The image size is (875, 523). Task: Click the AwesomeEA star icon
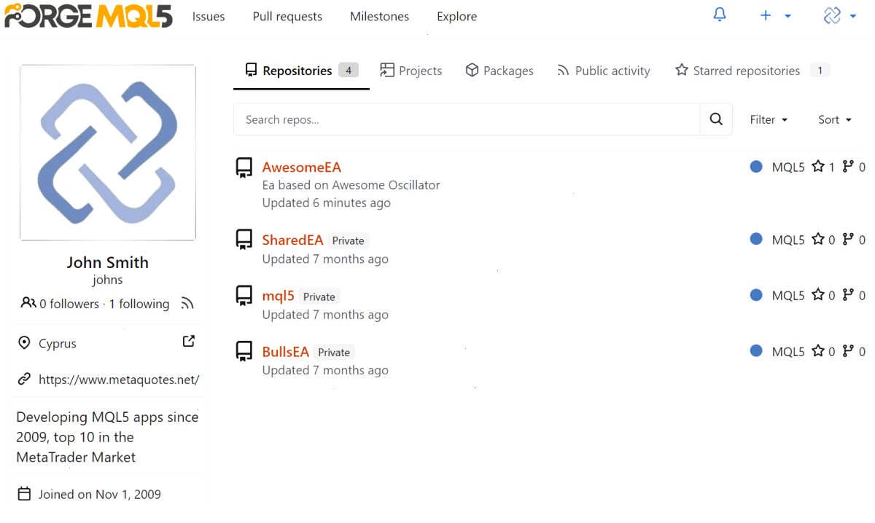click(818, 167)
